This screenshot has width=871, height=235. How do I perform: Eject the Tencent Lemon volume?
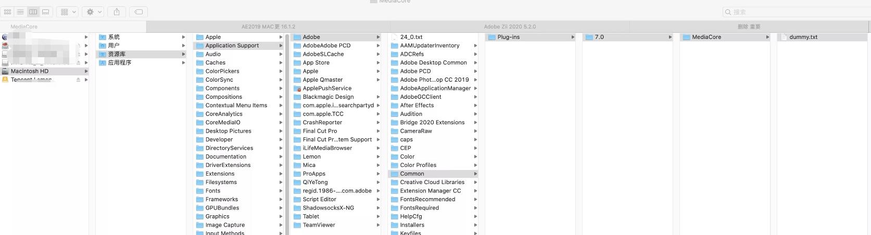point(78,80)
